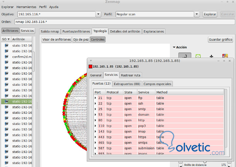Select the Topología tab
This screenshot has height=167, width=236.
coord(100,31)
